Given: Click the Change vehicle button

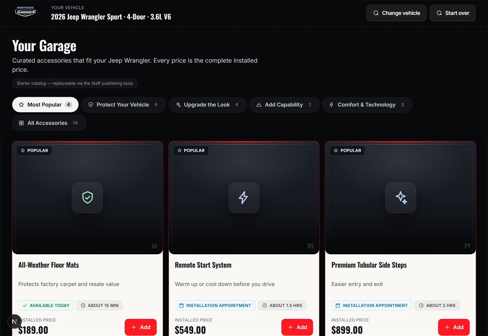Looking at the screenshot, I should click(396, 13).
